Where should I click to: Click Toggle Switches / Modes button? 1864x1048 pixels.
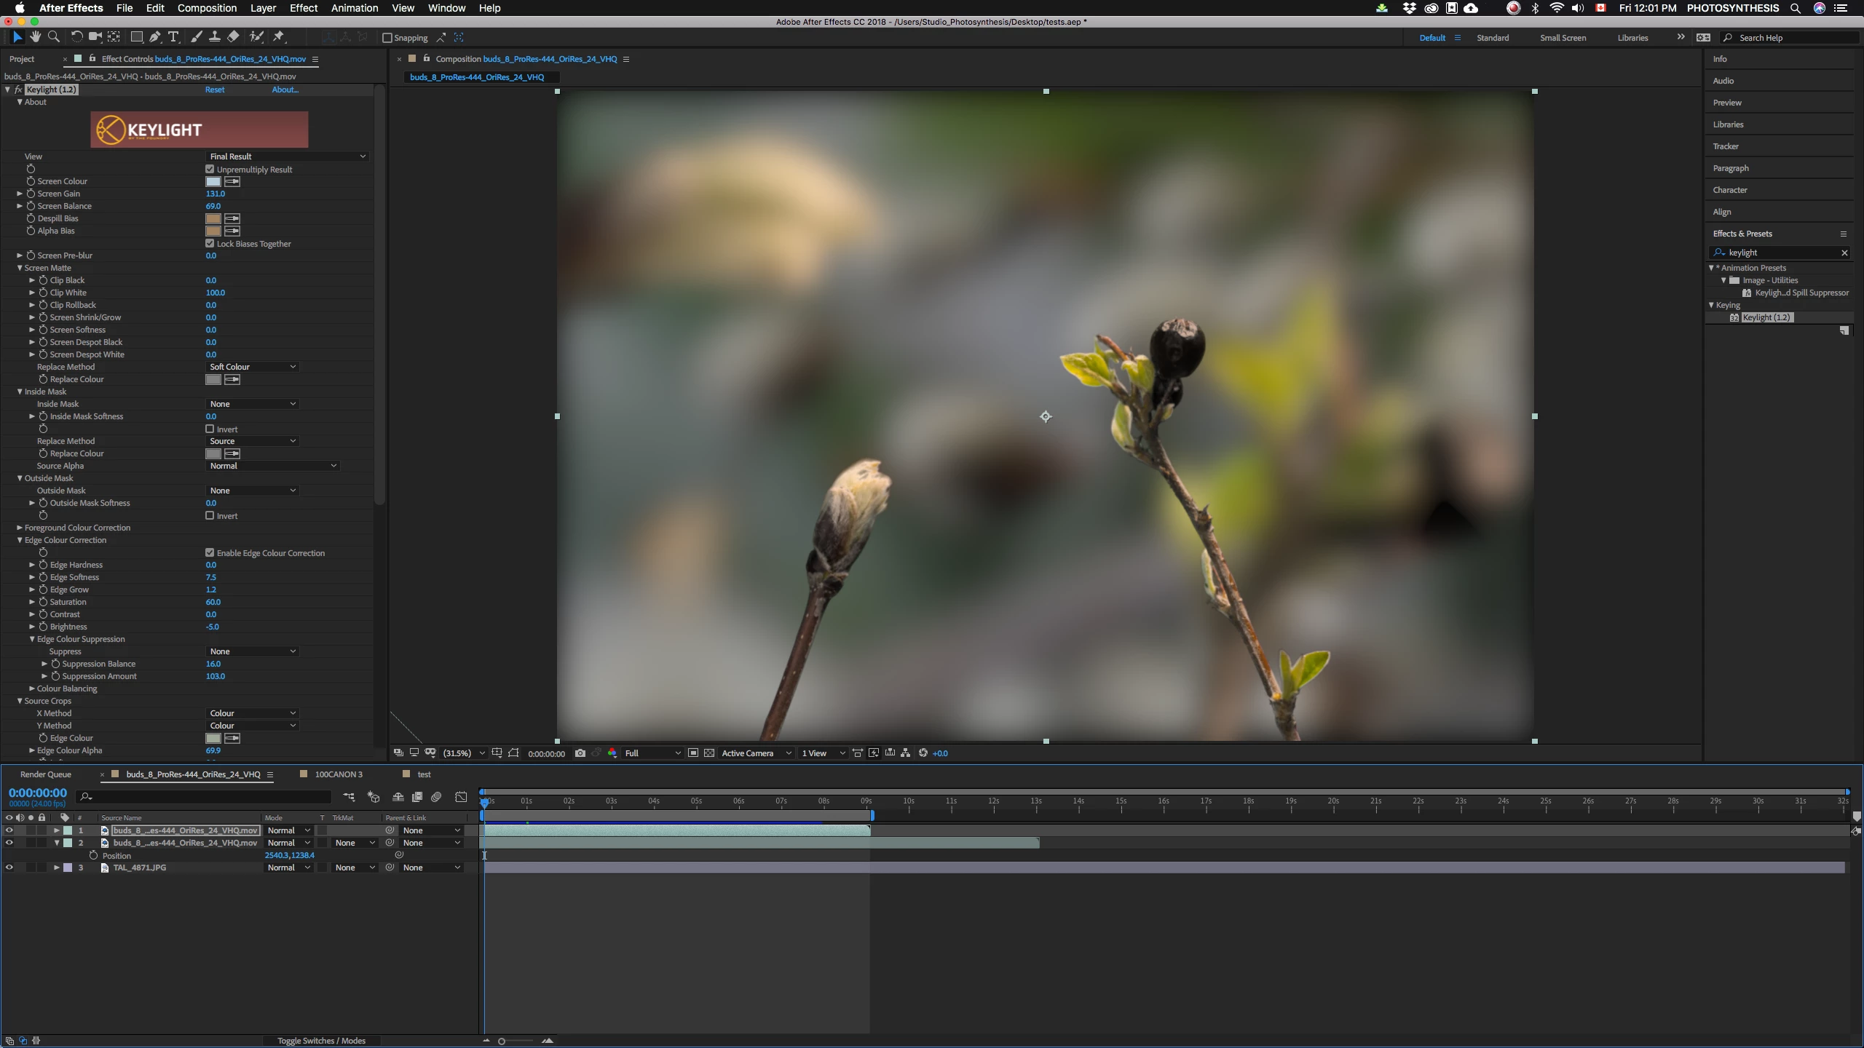[321, 1041]
